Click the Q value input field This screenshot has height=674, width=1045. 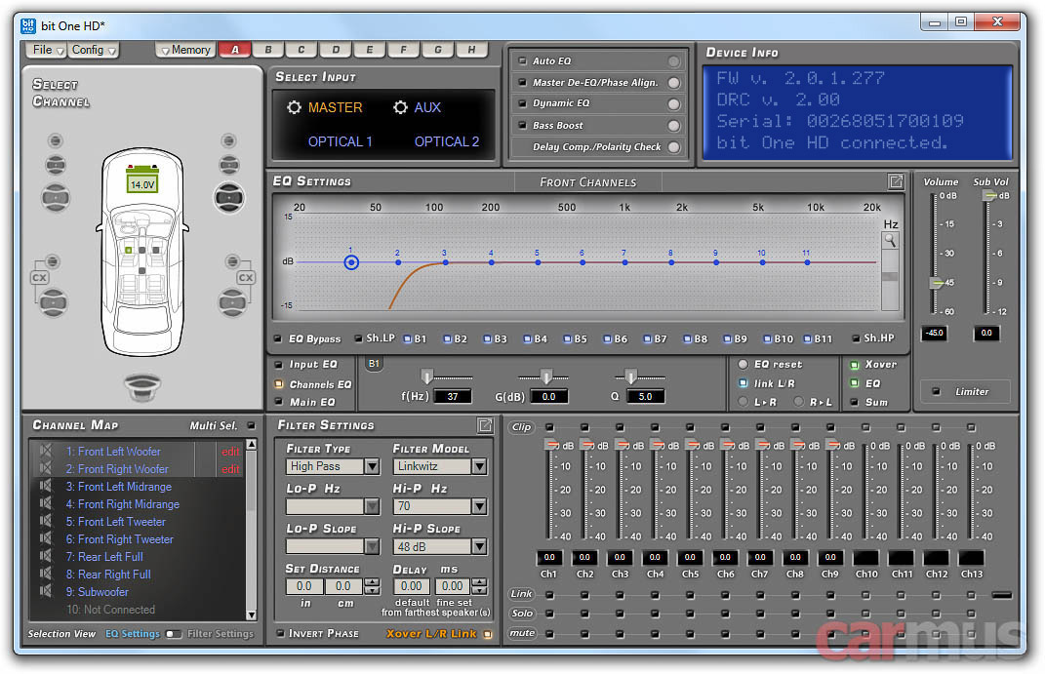645,396
